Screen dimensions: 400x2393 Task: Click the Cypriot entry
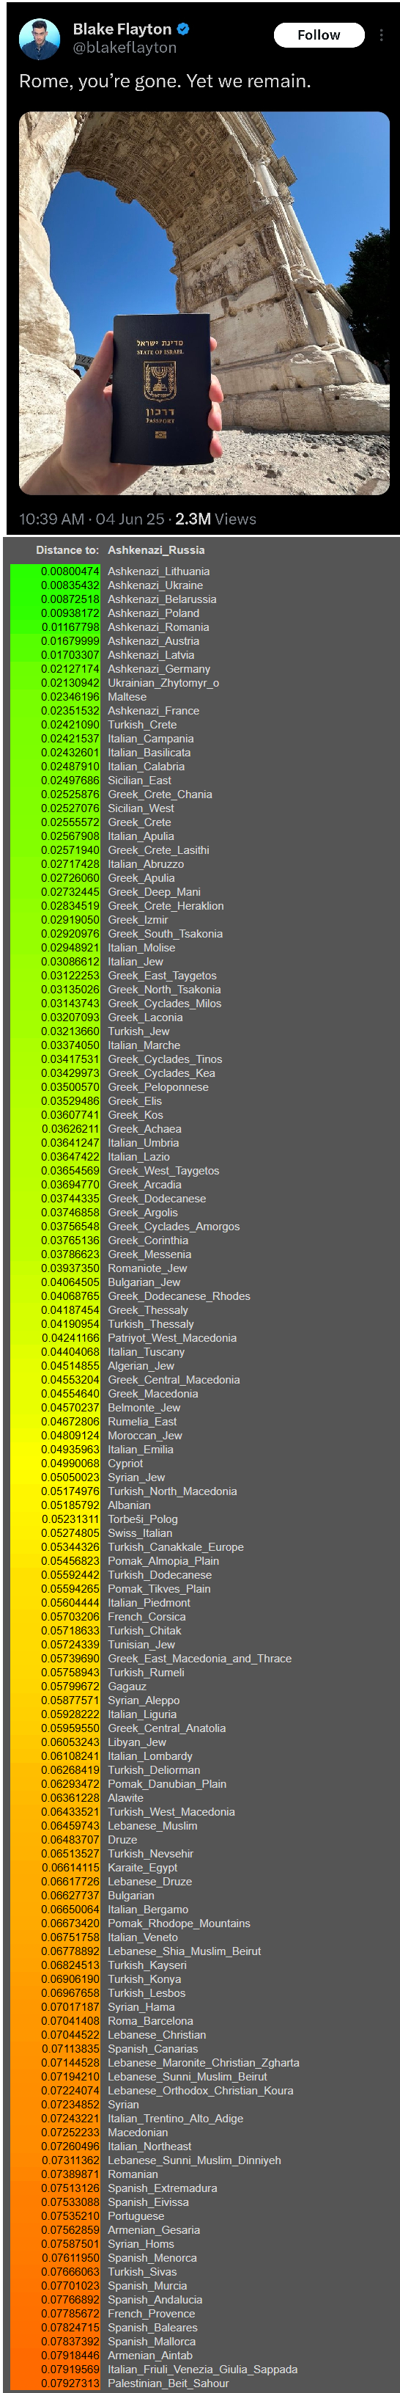click(125, 1463)
